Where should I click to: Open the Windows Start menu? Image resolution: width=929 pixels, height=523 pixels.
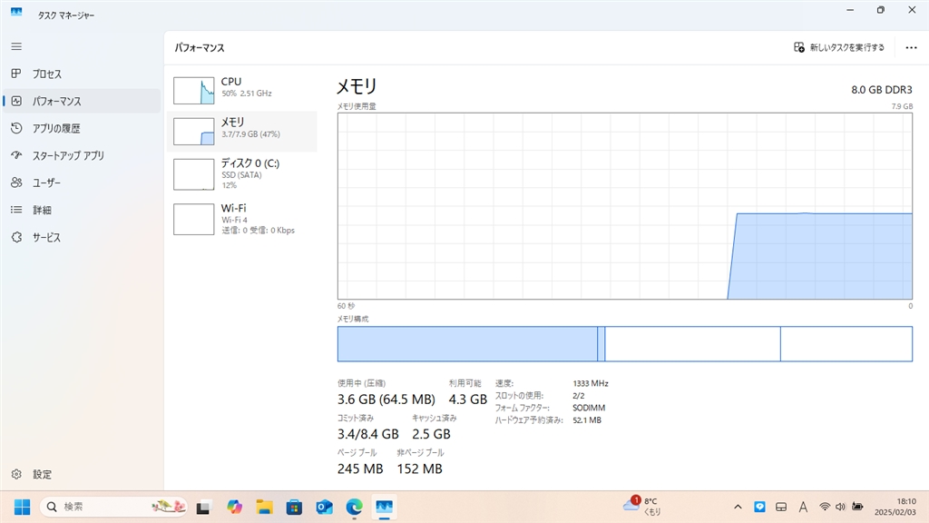click(x=22, y=507)
